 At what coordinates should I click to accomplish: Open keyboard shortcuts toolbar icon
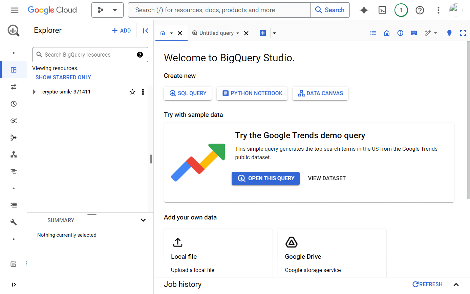click(x=414, y=33)
